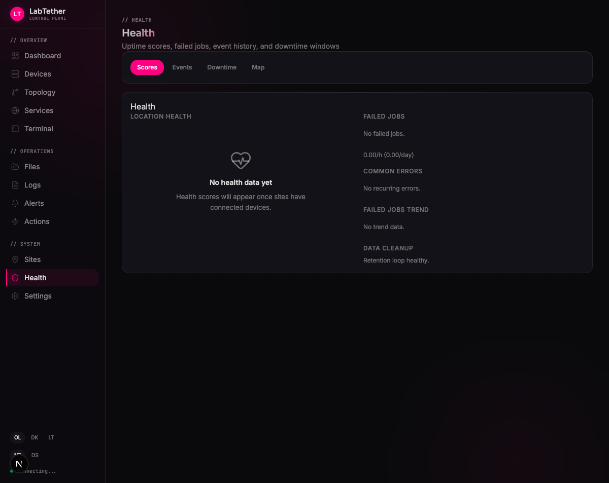The image size is (609, 483).
Task: Click the "// OPERATIONS" sidebar section label
Action: [32, 152]
